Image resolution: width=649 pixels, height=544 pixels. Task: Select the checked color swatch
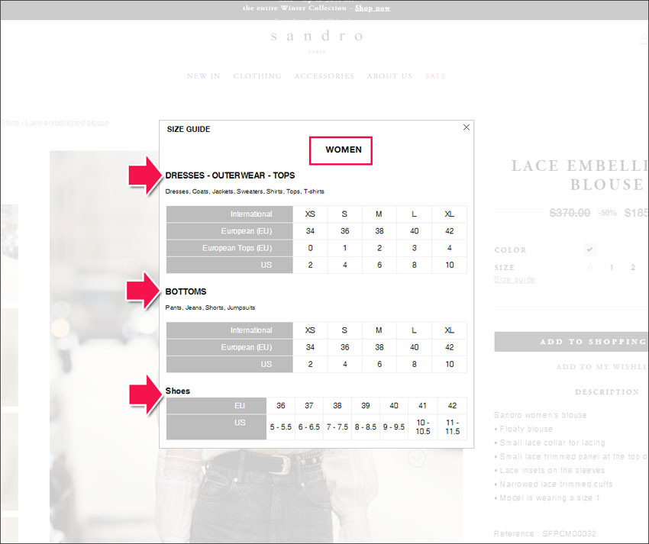pos(589,249)
